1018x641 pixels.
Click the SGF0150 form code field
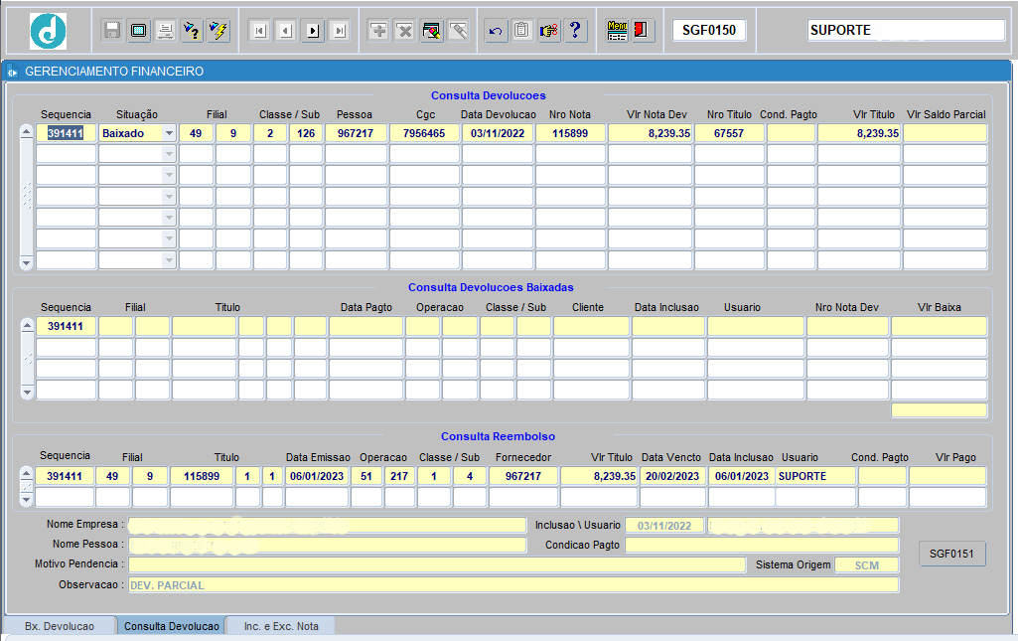pos(709,30)
